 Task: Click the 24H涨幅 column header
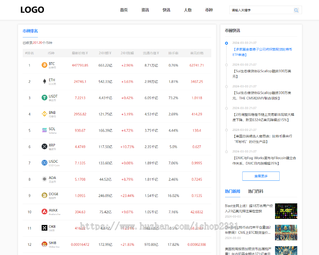tap(127, 53)
